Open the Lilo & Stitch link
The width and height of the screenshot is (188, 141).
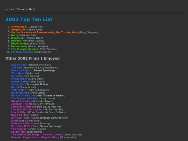(19, 112)
